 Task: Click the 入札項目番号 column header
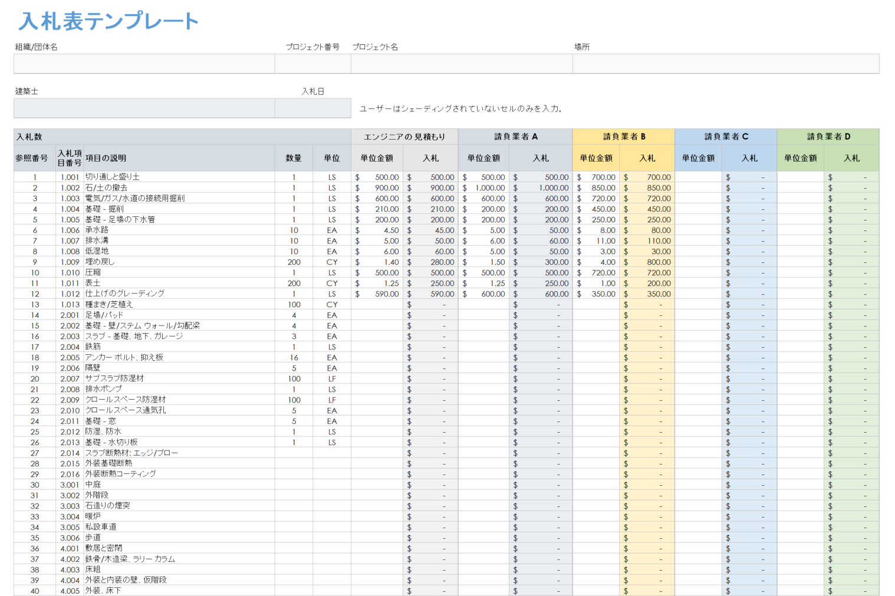click(x=70, y=158)
